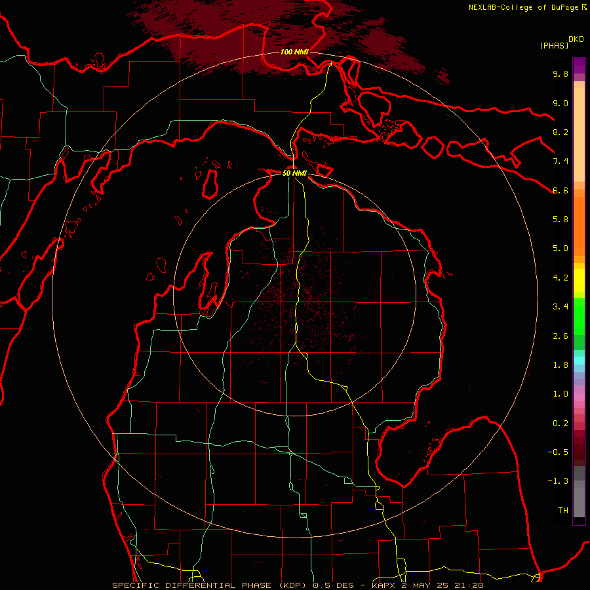Pick the light peach band of the color scale
Image resolution: width=590 pixels, height=590 pixels.
[x=579, y=136]
